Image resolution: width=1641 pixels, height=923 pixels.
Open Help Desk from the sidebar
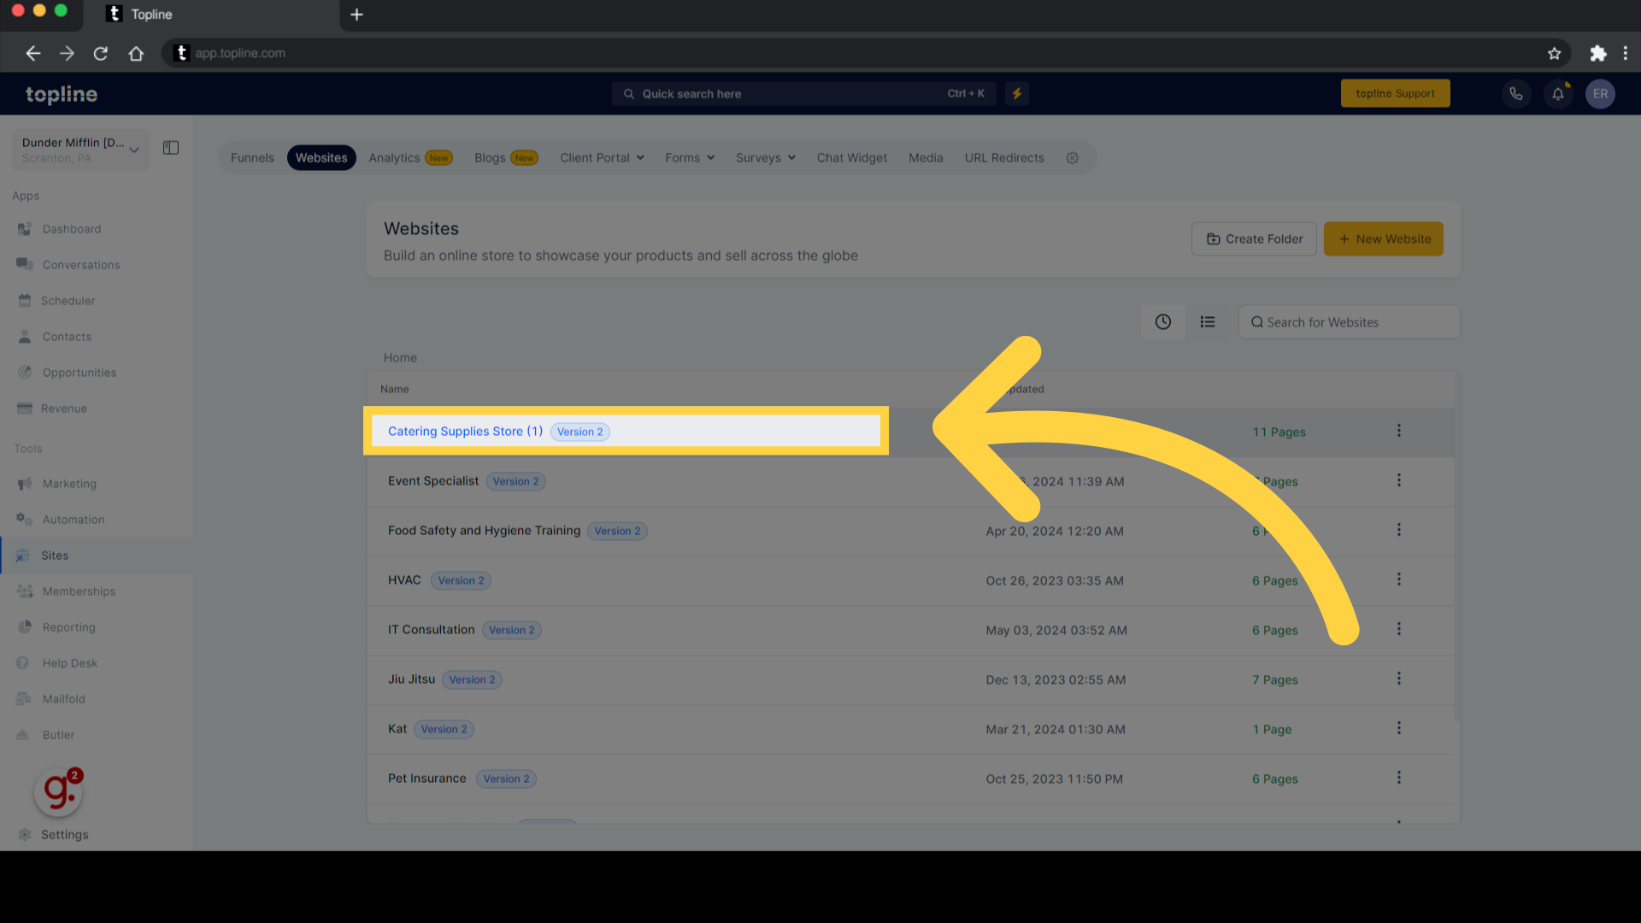tap(70, 663)
